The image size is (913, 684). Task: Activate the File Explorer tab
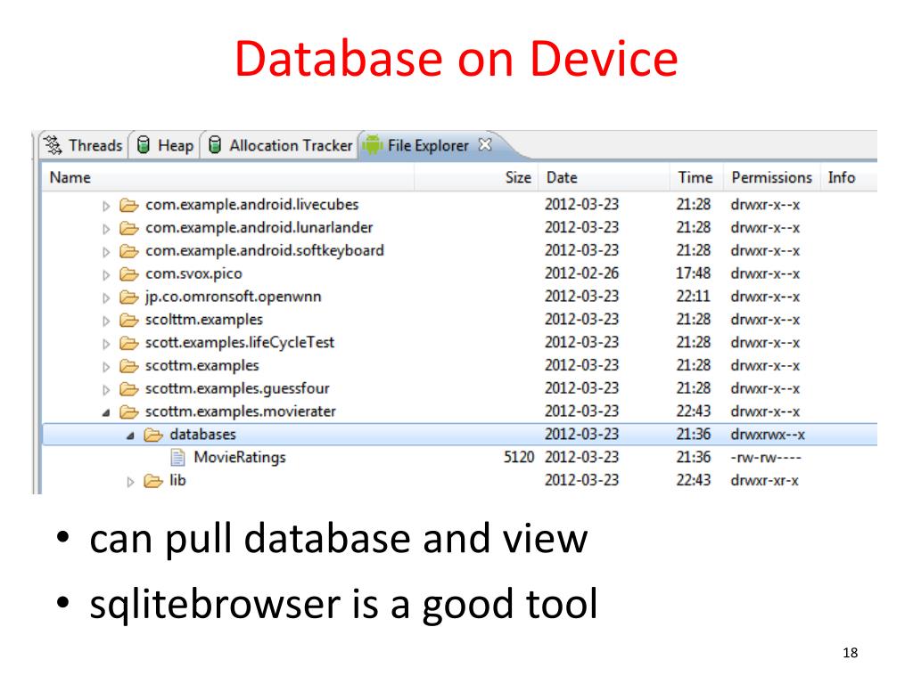(x=428, y=145)
